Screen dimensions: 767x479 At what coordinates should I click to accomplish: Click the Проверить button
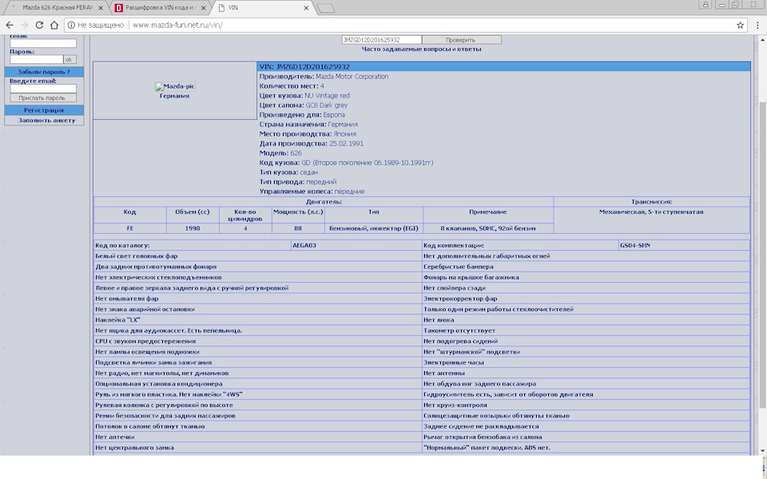tap(461, 40)
